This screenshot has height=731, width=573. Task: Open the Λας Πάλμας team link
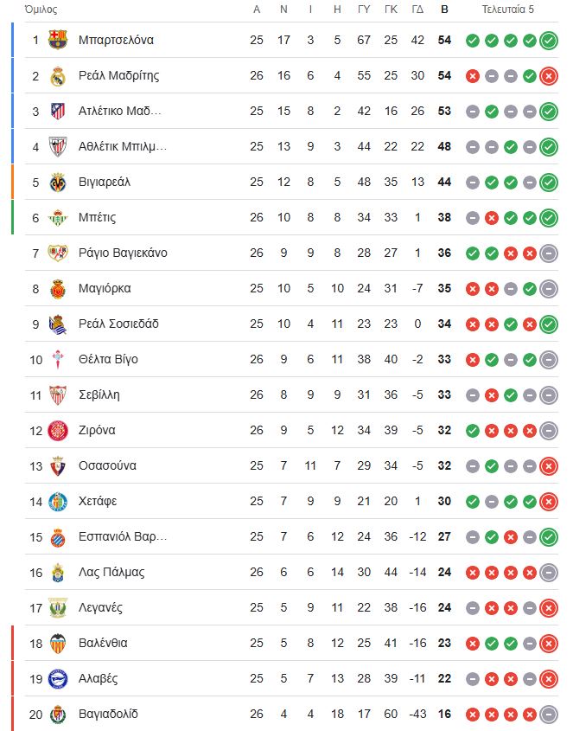coord(111,573)
